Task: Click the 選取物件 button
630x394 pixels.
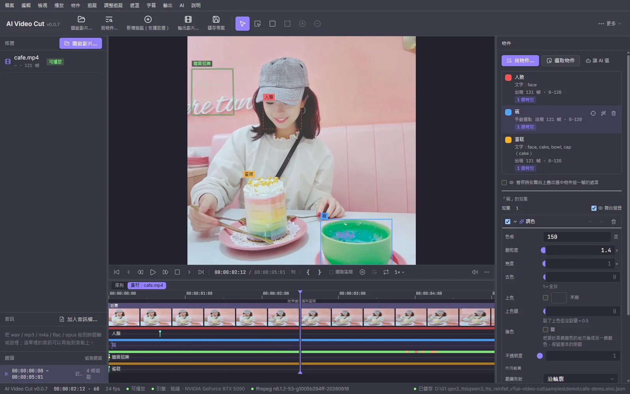Action: pyautogui.click(x=561, y=61)
